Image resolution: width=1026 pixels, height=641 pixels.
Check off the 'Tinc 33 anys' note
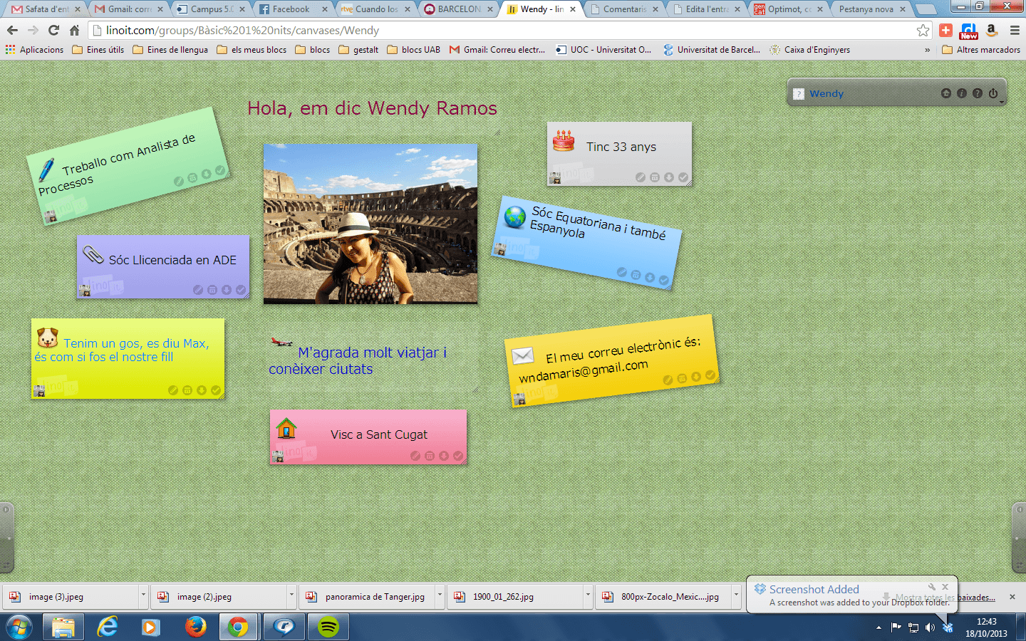click(x=683, y=177)
